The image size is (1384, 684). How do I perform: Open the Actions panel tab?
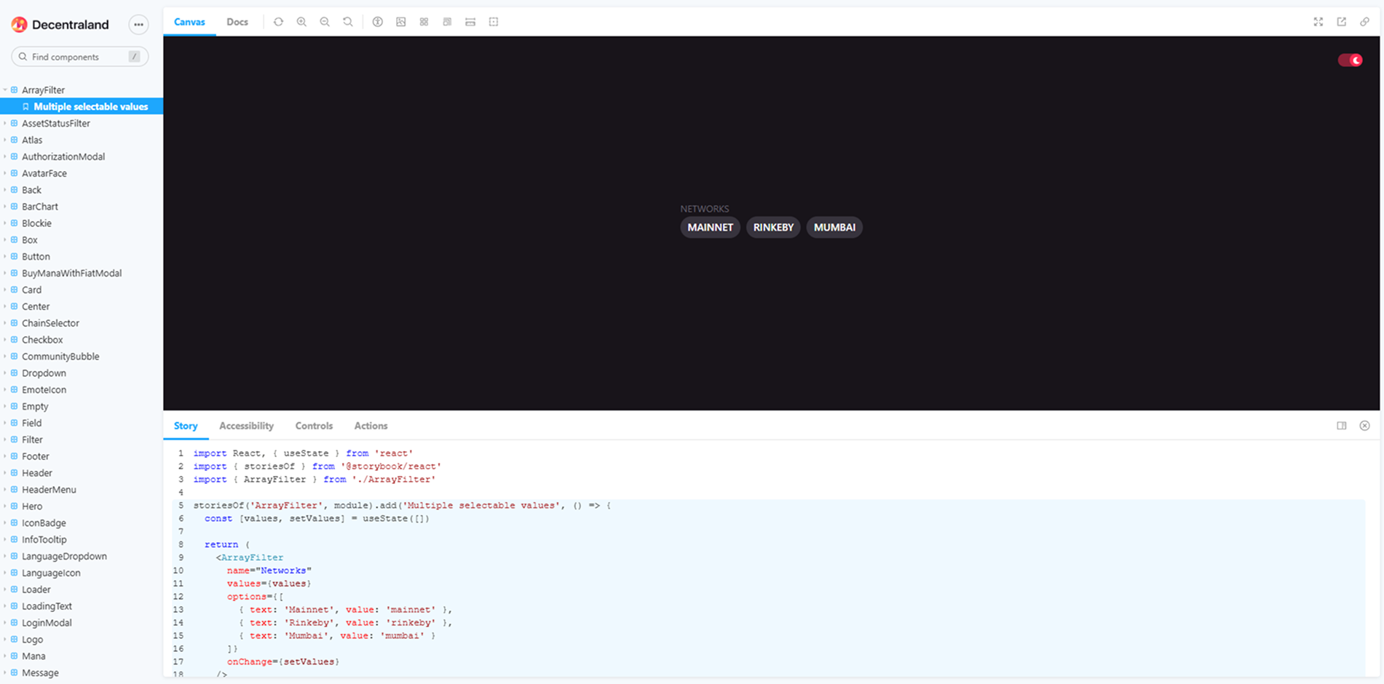371,426
